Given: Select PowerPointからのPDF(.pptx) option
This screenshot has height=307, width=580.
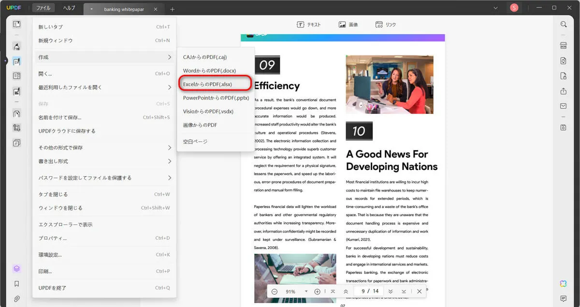Looking at the screenshot, I should 216,98.
